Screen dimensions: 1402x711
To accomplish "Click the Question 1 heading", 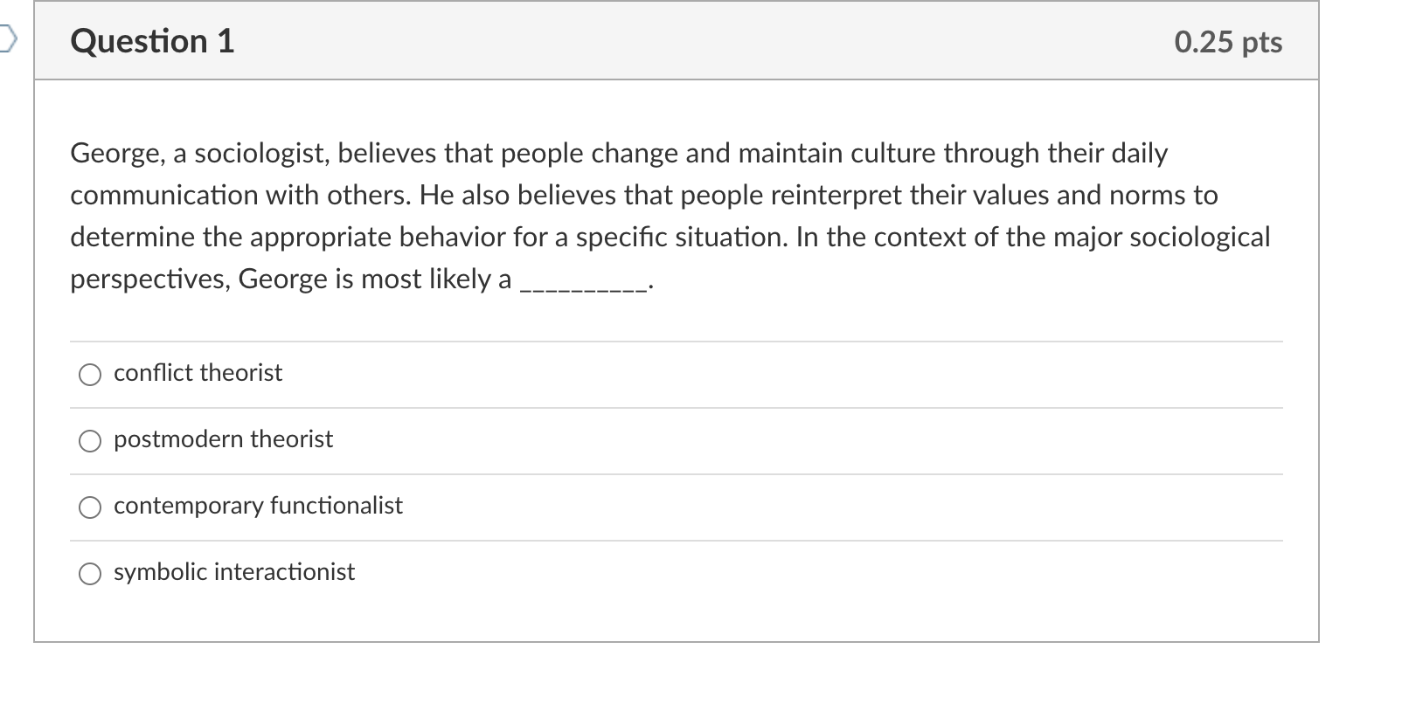I will coord(152,41).
